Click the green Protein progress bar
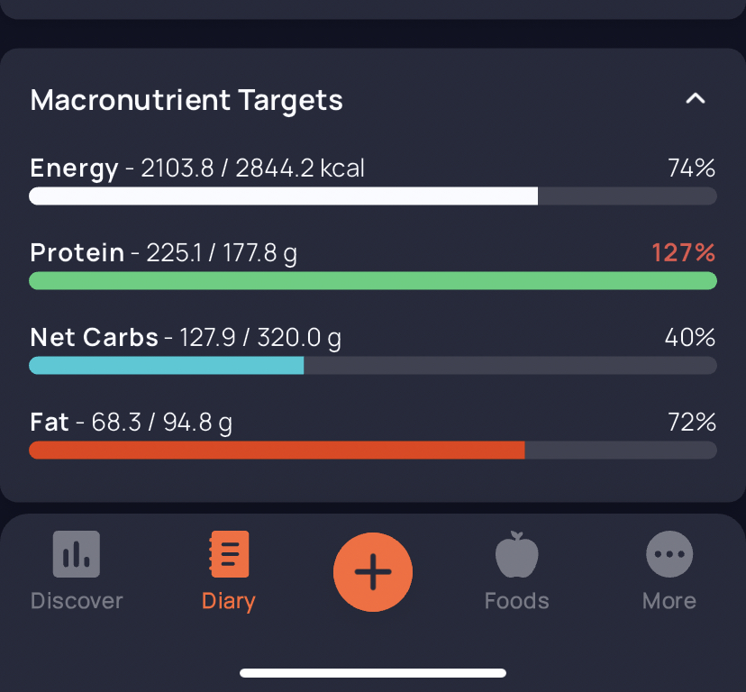 click(373, 281)
